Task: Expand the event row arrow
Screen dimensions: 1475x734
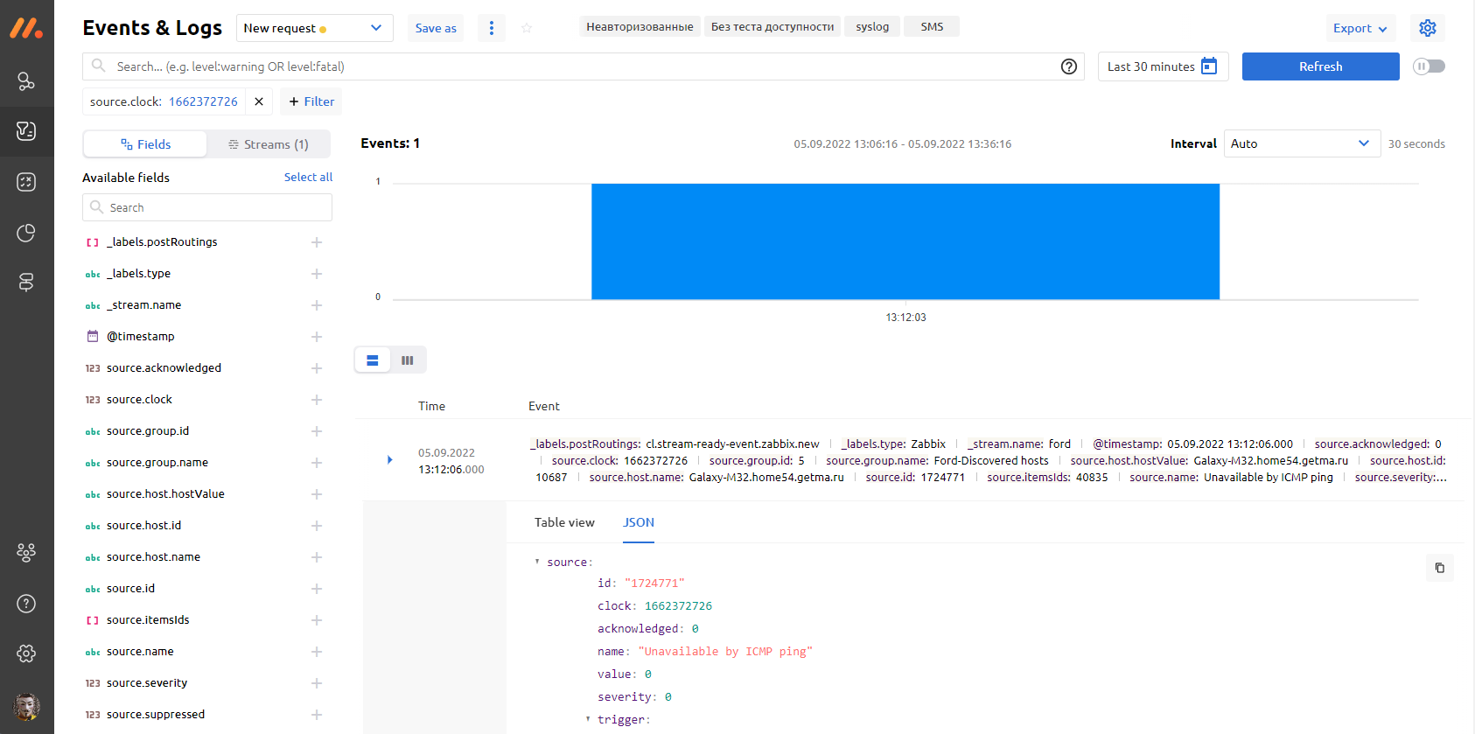Action: 390,460
